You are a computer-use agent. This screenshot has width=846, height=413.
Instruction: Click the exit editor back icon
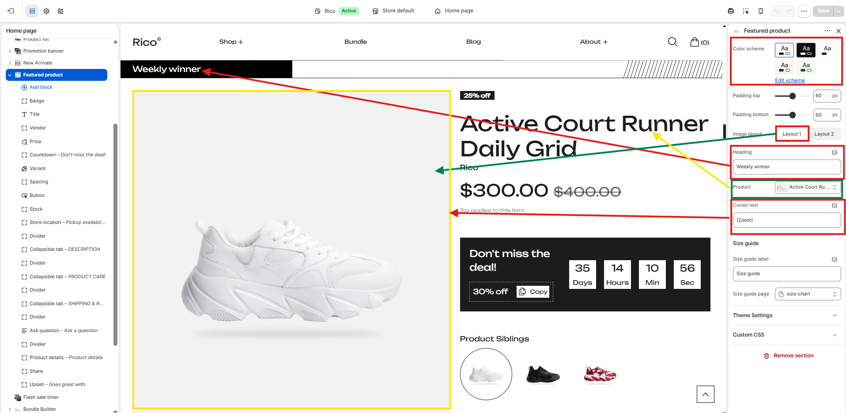(11, 11)
